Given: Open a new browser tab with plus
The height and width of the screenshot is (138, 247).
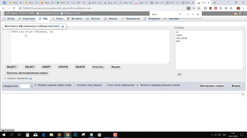Looking at the screenshot, I should click(215, 3).
